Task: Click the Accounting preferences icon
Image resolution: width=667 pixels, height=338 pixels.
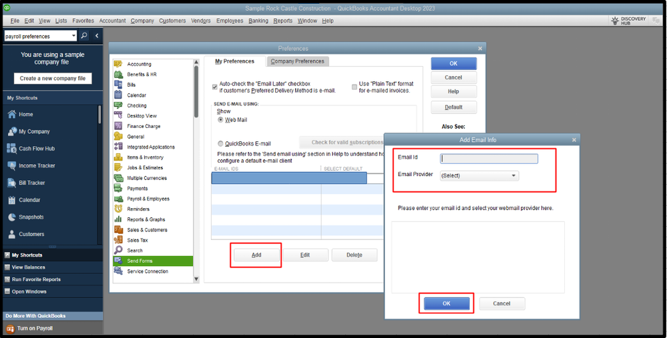Action: (x=118, y=64)
